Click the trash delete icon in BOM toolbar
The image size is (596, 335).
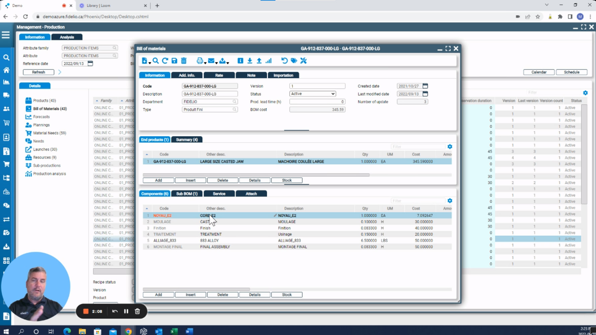point(184,61)
